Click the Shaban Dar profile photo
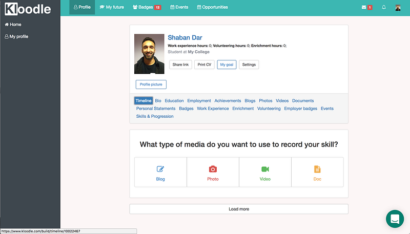This screenshot has height=234, width=410. point(149,54)
